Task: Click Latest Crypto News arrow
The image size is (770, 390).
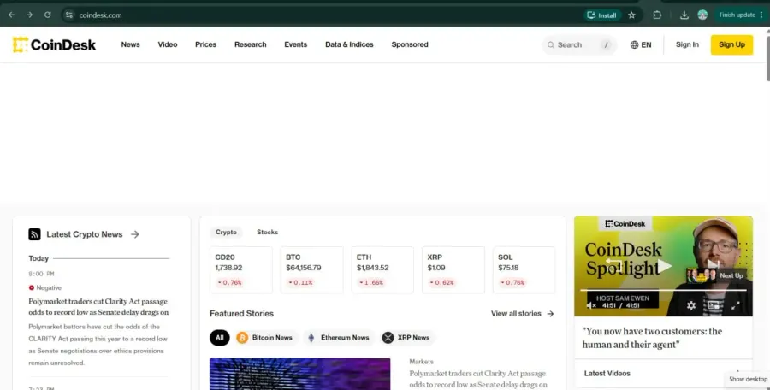Action: click(135, 234)
